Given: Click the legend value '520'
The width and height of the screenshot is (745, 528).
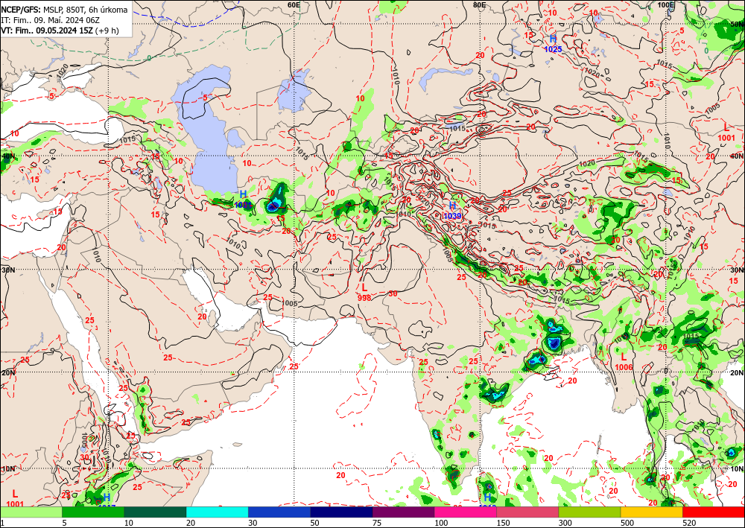Looking at the screenshot, I should tap(689, 523).
